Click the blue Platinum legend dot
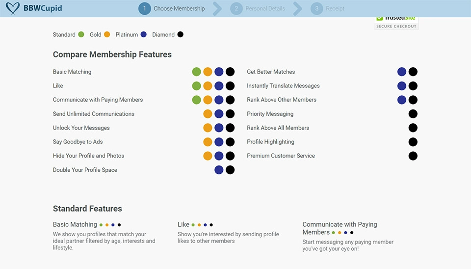 coord(144,34)
